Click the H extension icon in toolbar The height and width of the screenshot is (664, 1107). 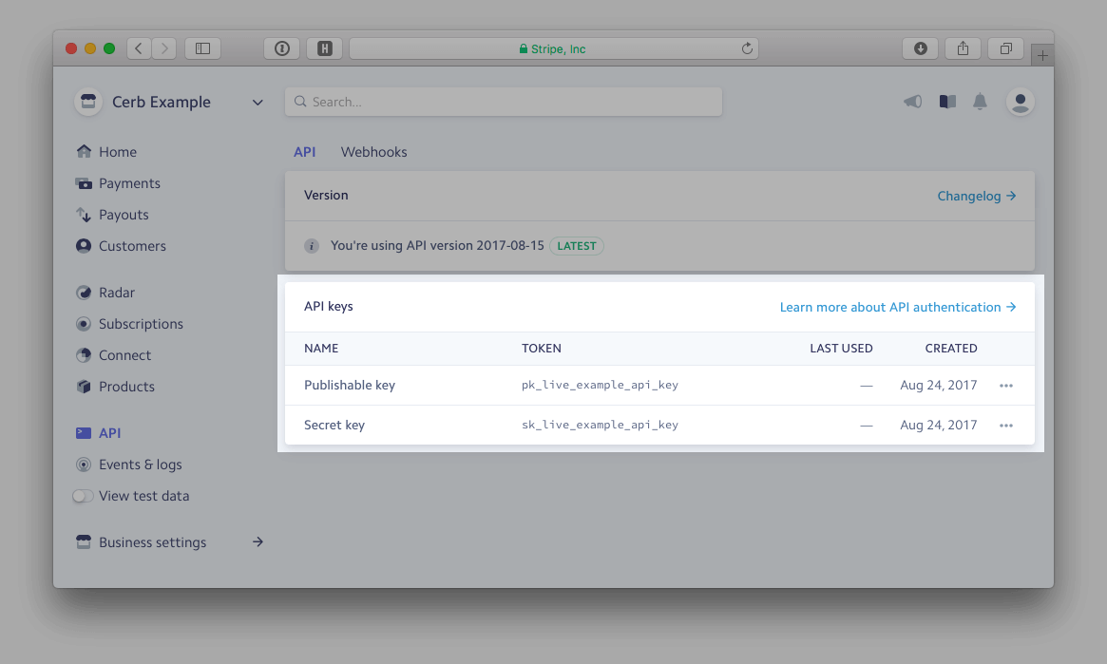pos(325,48)
